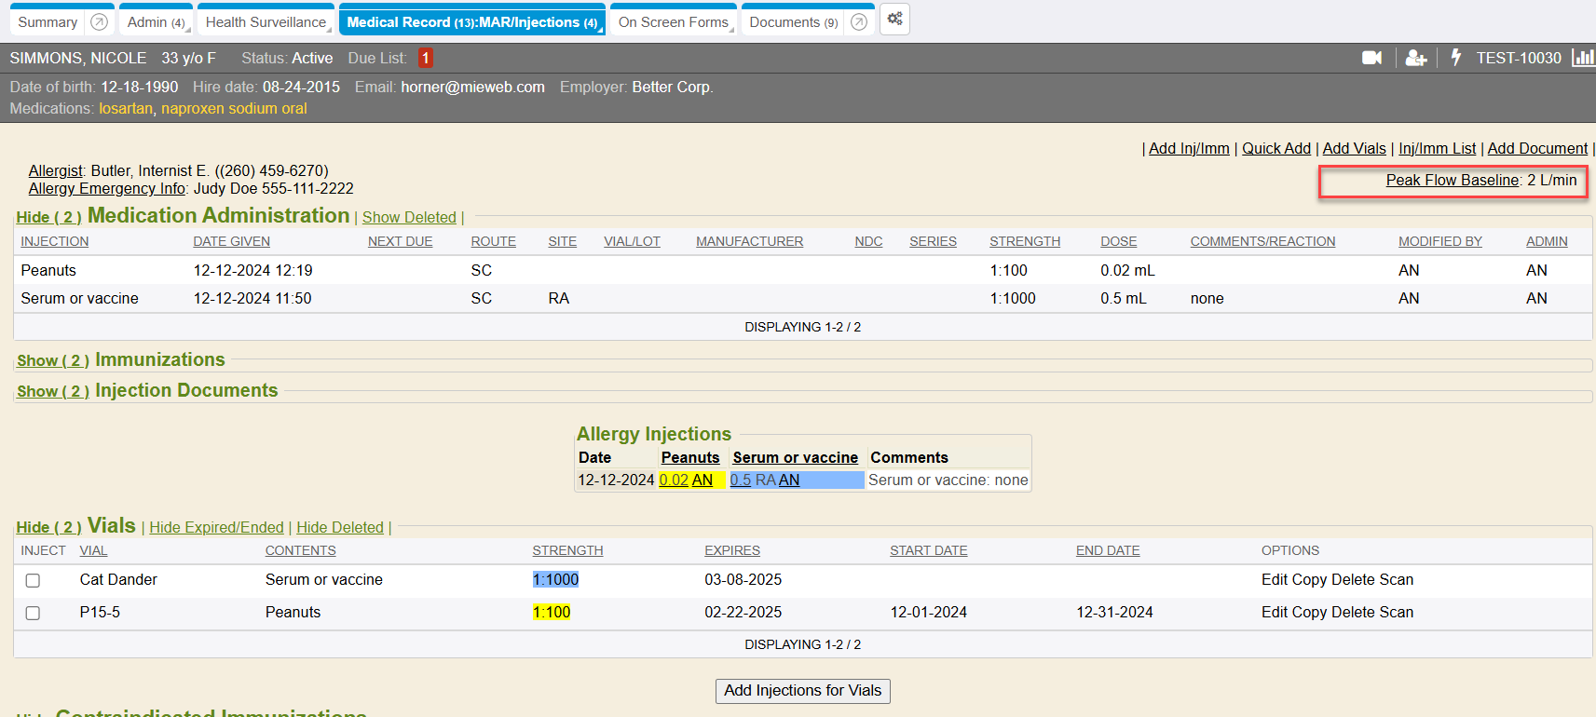This screenshot has height=717, width=1596.
Task: Tick the P15-5 vial inject checkbox
Action: point(33,613)
